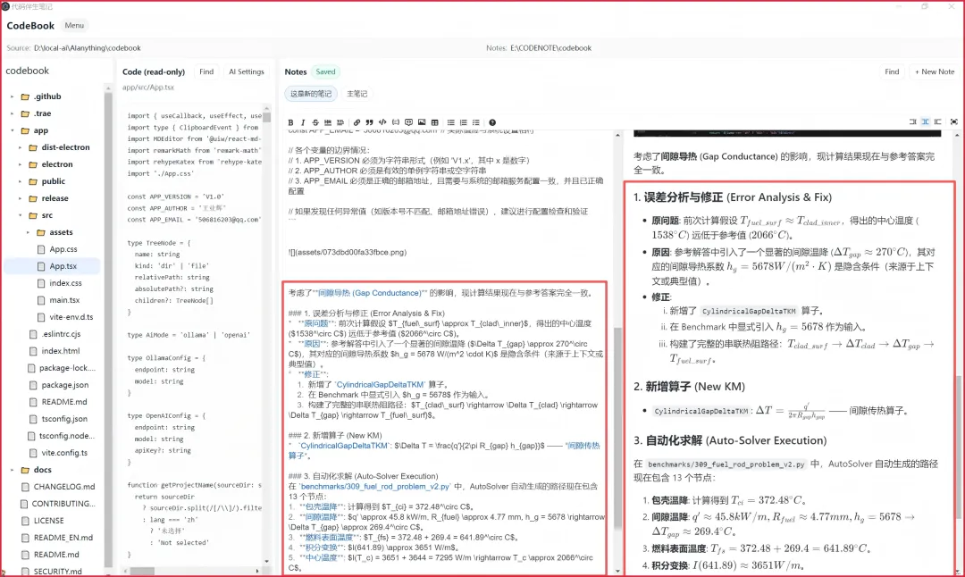This screenshot has width=965, height=577.
Task: Switch the notes editor to edit-only mode
Action: coord(912,121)
